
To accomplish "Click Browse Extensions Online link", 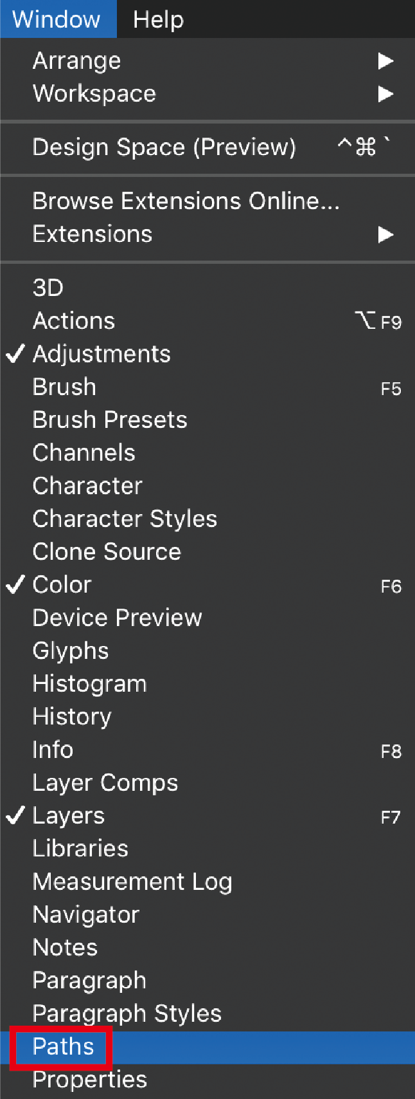I will [186, 201].
